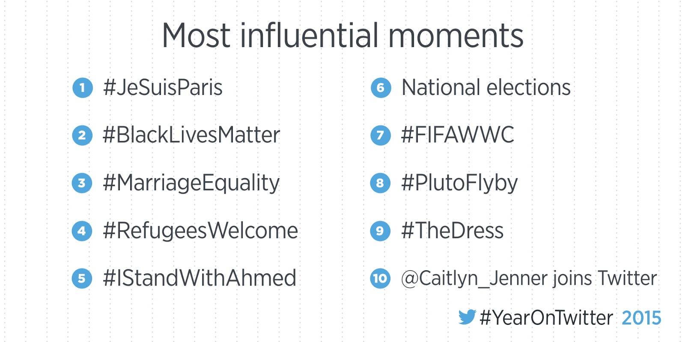Click the #MarriageEquality hashtag text

(x=191, y=183)
